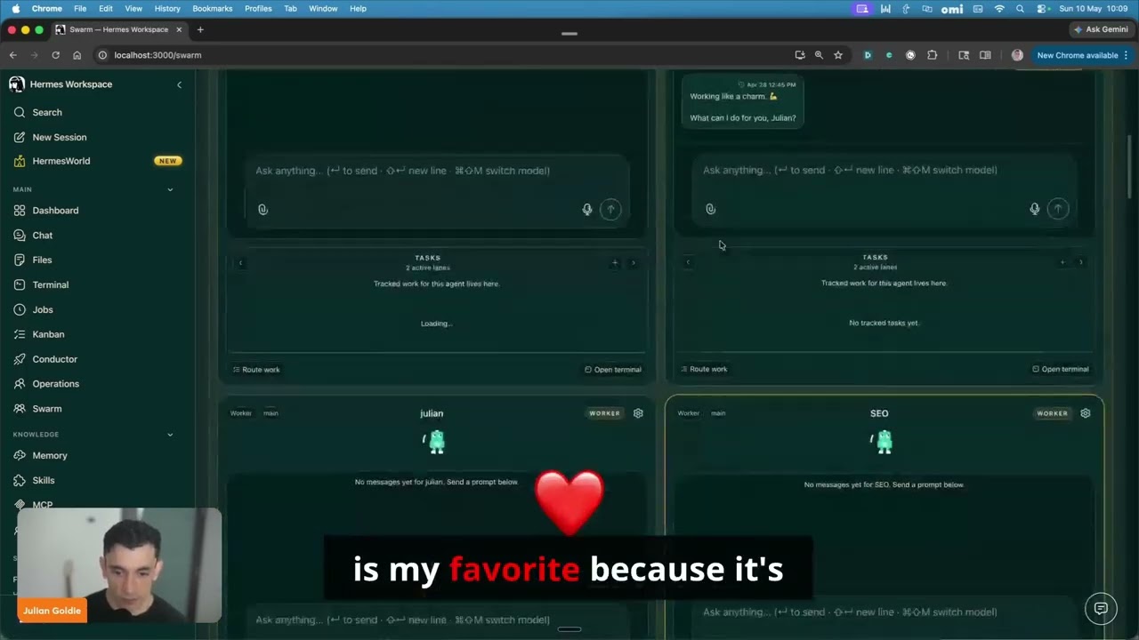
Task: Start a New Session
Action: tap(60, 137)
